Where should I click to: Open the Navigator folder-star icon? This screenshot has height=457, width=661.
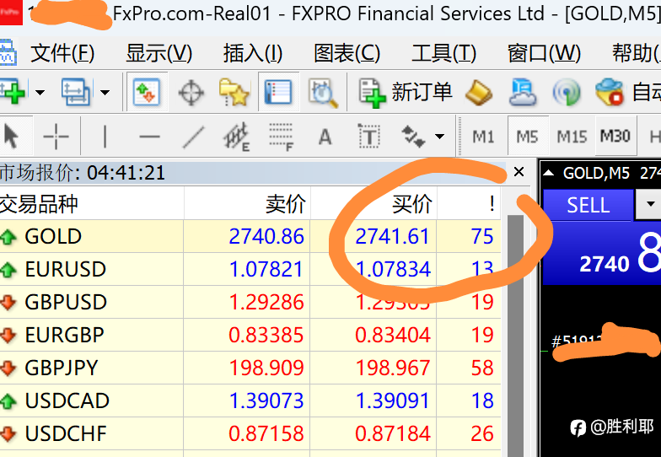234,91
